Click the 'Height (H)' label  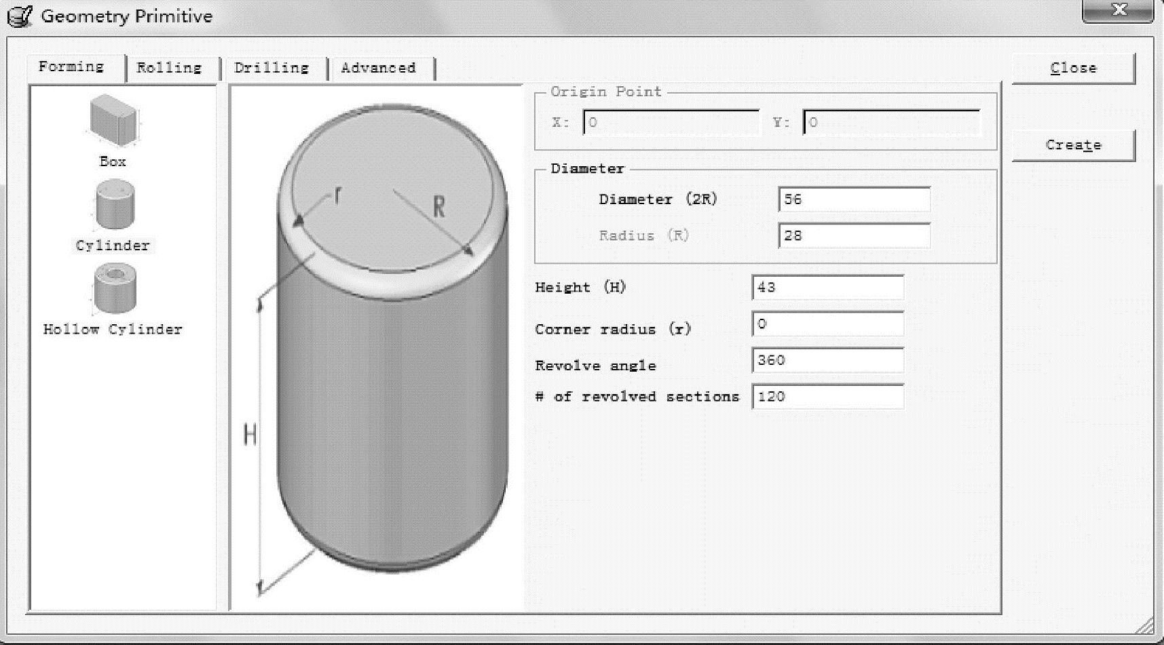point(580,288)
